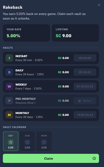The height and width of the screenshot is (167, 104).
Task: Click the Monthly vault countdown timer button
Action: [85, 115]
